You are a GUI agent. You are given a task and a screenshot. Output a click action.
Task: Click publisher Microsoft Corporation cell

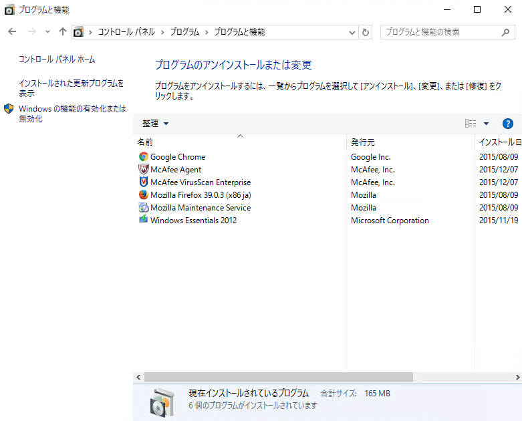(390, 220)
